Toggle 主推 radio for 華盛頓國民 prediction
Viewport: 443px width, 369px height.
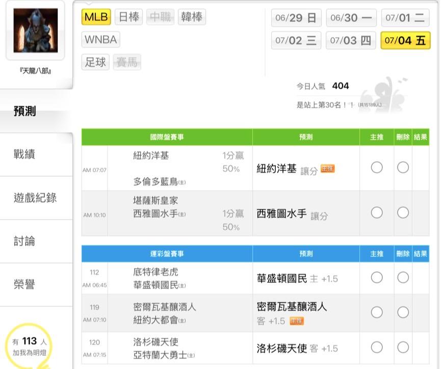click(377, 277)
